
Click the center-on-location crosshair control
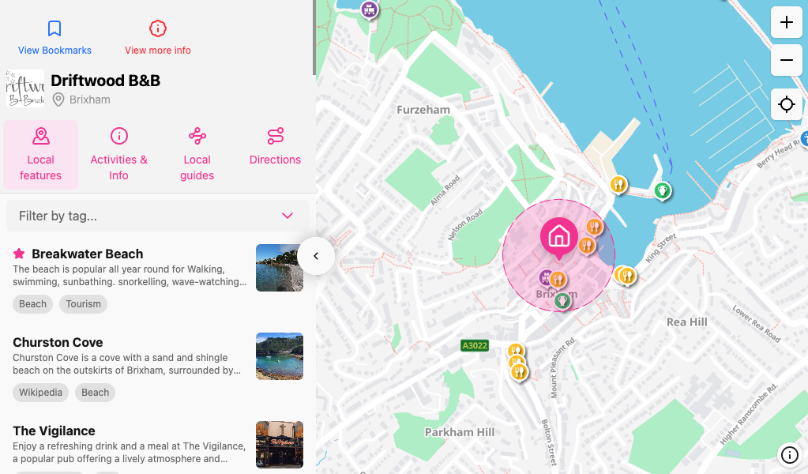click(x=786, y=104)
